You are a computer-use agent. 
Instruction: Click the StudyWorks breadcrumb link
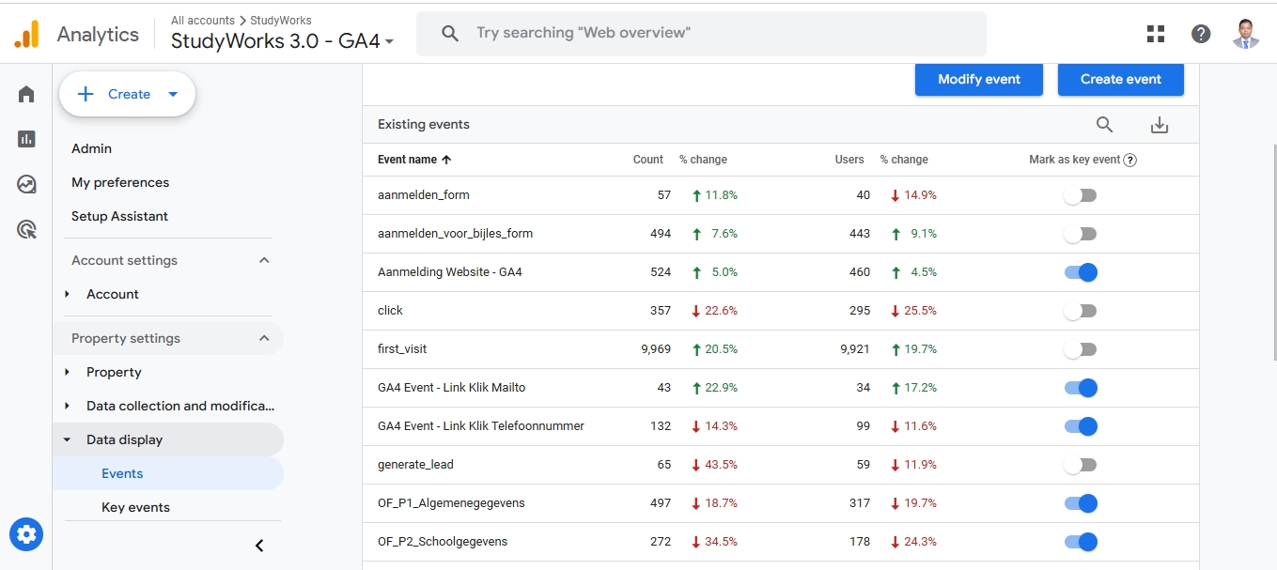(281, 20)
